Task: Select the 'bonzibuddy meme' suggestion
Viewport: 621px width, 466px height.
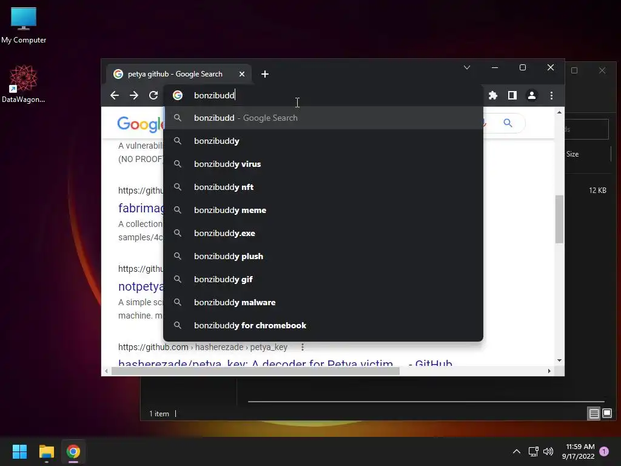Action: coord(323,210)
